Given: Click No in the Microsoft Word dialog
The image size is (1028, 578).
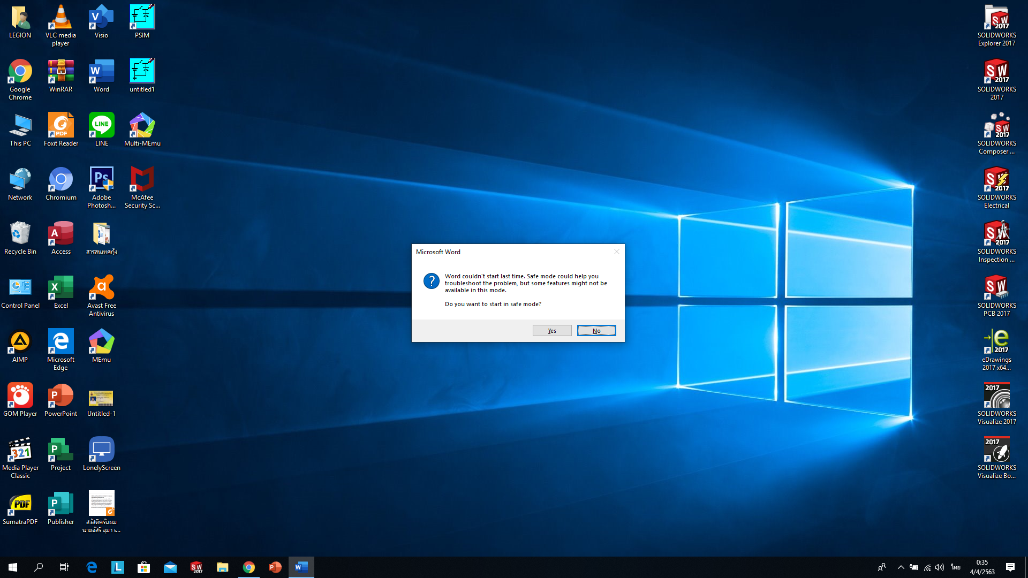Looking at the screenshot, I should click(596, 331).
